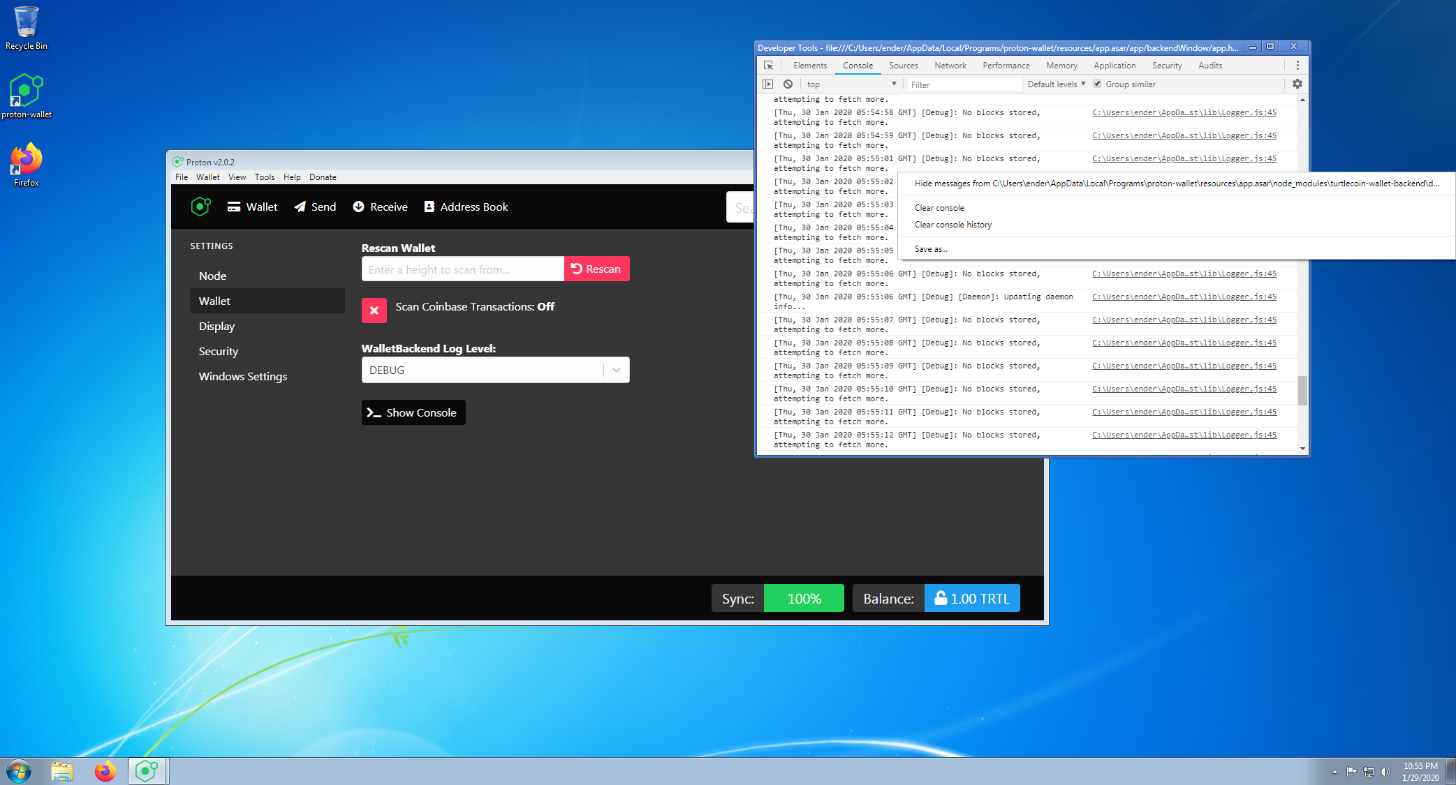Click the clear console circle icon

pyautogui.click(x=788, y=84)
